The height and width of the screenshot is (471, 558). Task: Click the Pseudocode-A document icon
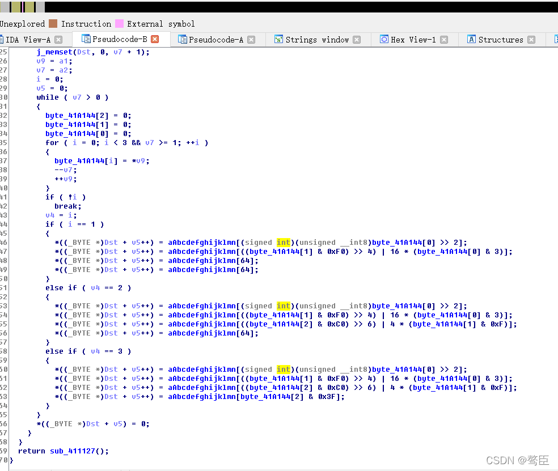(x=183, y=40)
